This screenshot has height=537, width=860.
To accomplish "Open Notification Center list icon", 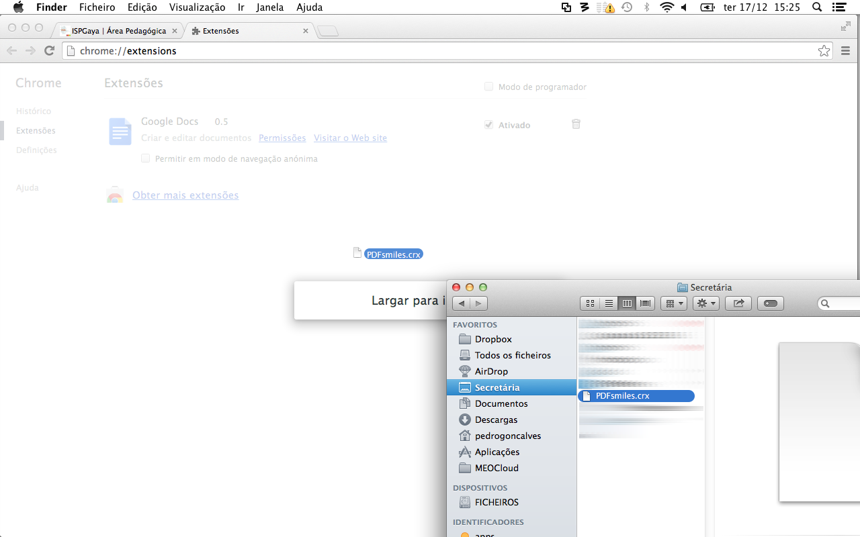I will pos(838,7).
